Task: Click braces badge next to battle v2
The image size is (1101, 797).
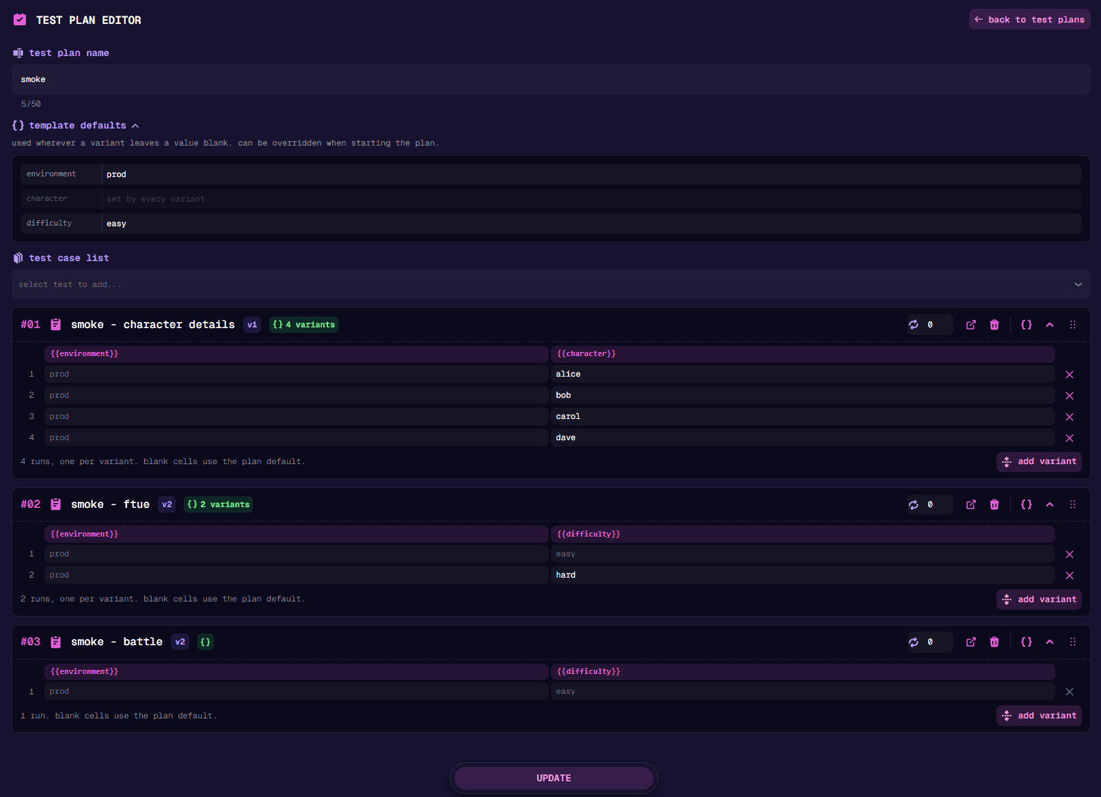Action: tap(205, 642)
